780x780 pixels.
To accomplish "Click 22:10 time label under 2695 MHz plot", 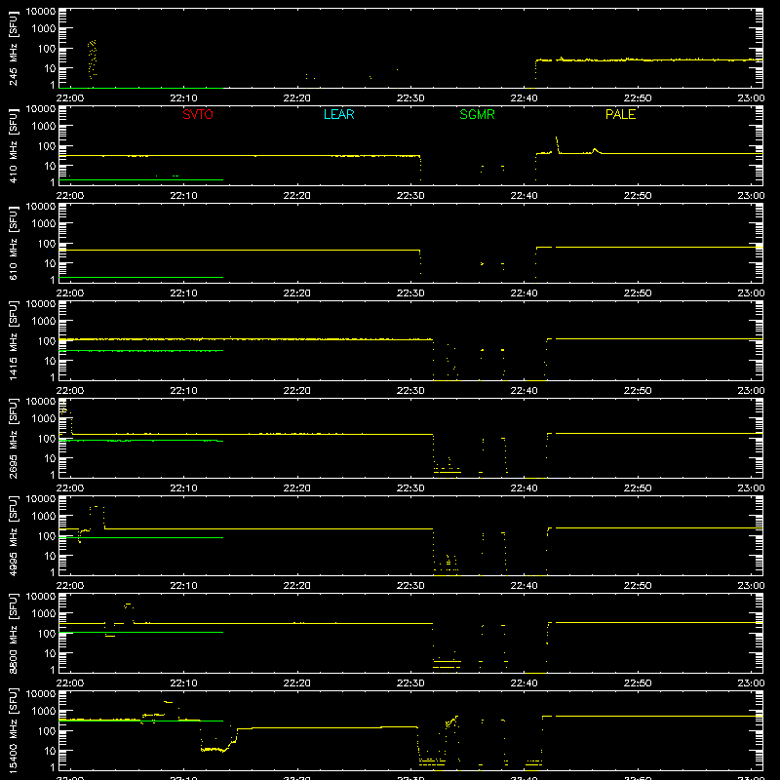I will [x=183, y=488].
